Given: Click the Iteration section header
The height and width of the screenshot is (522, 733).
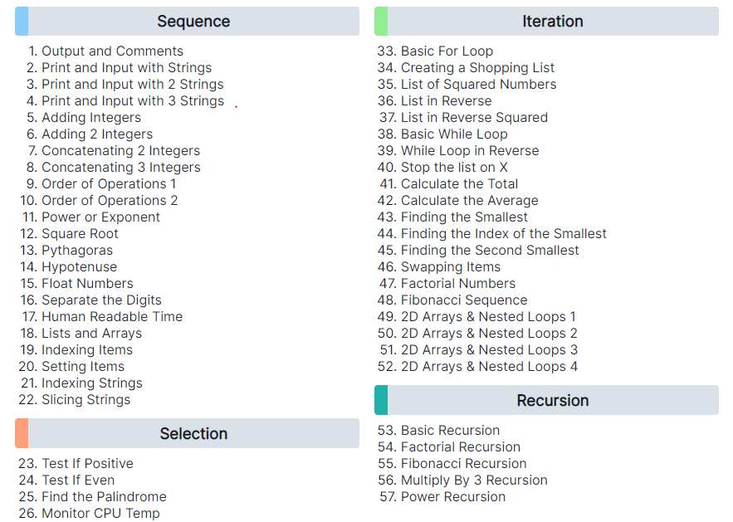Looking at the screenshot, I should 546,22.
